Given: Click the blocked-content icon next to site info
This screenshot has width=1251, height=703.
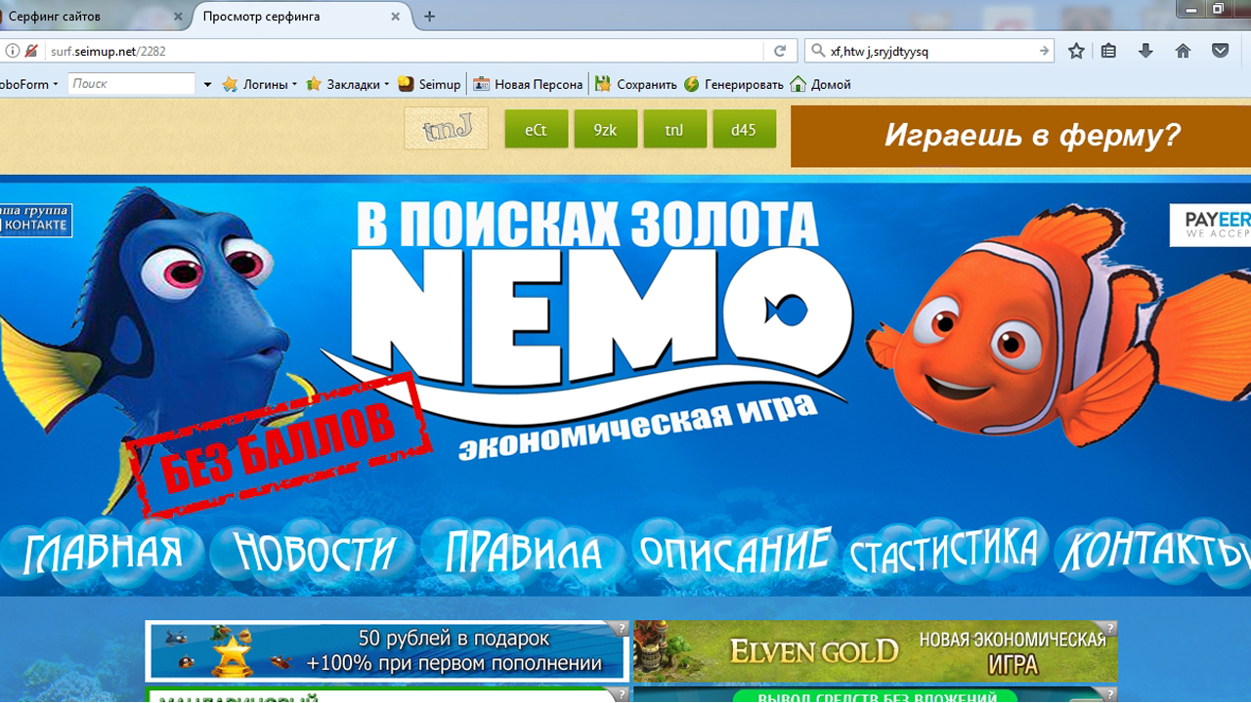Looking at the screenshot, I should 31,51.
